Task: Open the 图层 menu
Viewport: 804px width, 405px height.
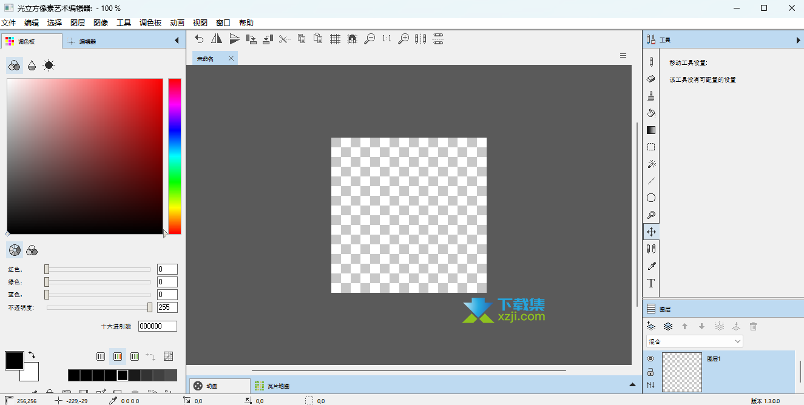Action: pos(78,23)
